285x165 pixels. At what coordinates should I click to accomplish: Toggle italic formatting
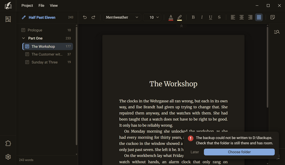[202, 17]
